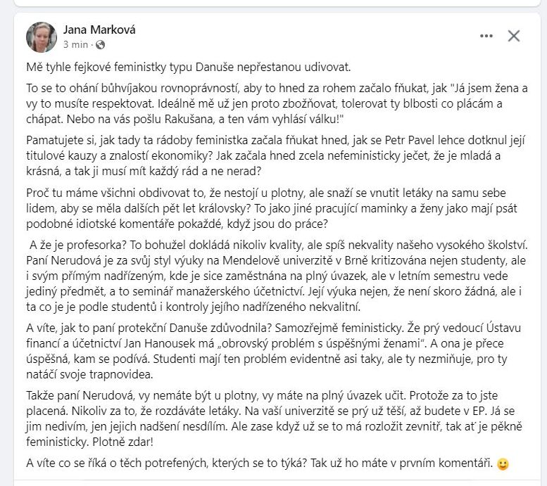
Task: Close the post with the X
Action: coord(514,36)
